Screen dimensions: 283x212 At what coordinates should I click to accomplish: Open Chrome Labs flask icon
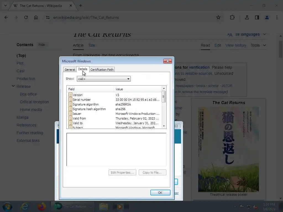click(247, 17)
